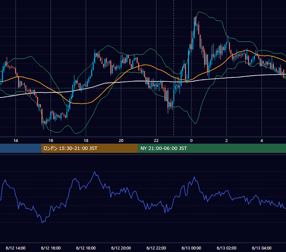
Task: Click the NY 21:00-06:00 JST session bar
Action: point(212,148)
